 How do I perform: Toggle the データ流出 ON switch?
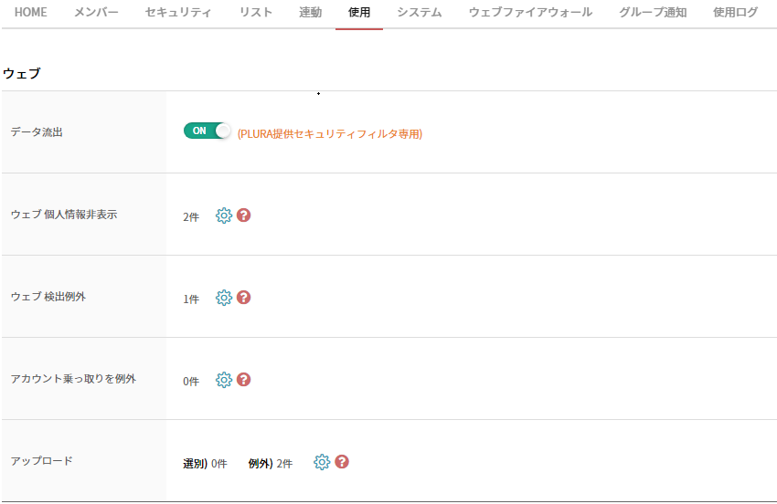tap(208, 131)
